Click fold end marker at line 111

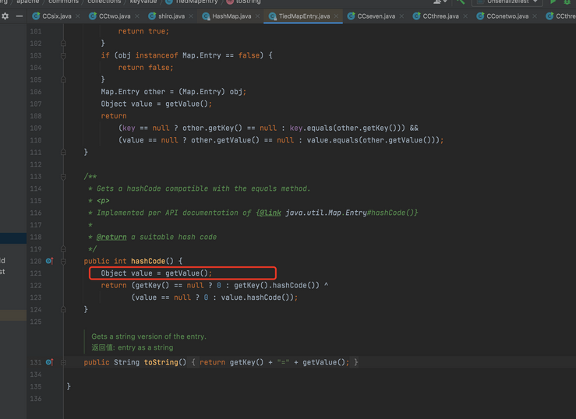63,152
